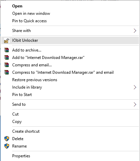This screenshot has width=140, height=161.
Task: Select Compress and email... entry
Action: (70, 65)
